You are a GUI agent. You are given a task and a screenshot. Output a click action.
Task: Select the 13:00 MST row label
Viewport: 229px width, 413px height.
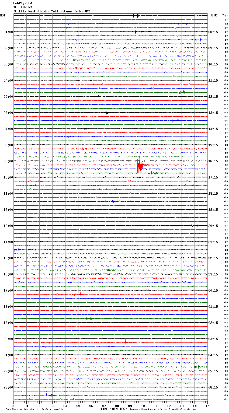pyautogui.click(x=8, y=226)
